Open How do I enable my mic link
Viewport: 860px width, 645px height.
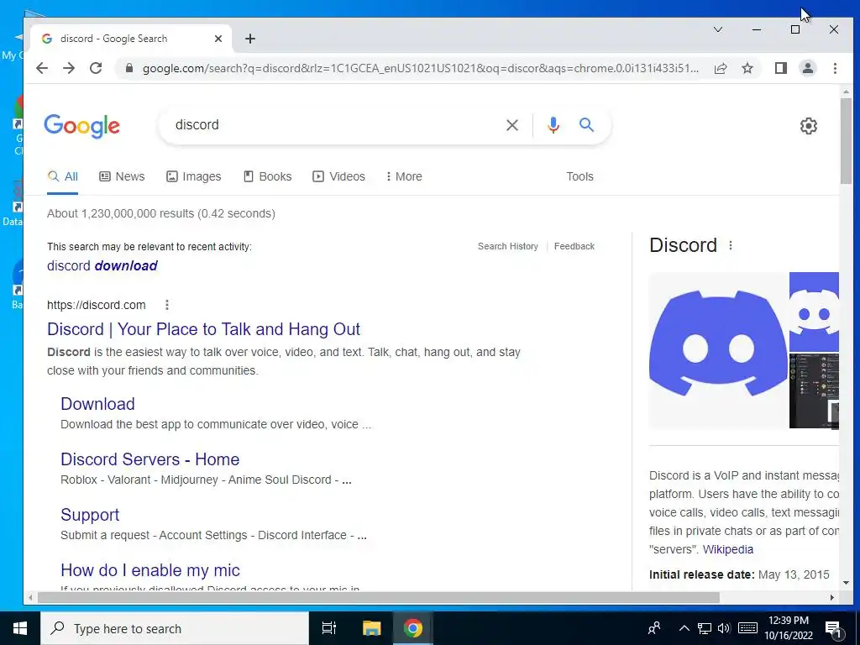[x=150, y=570]
